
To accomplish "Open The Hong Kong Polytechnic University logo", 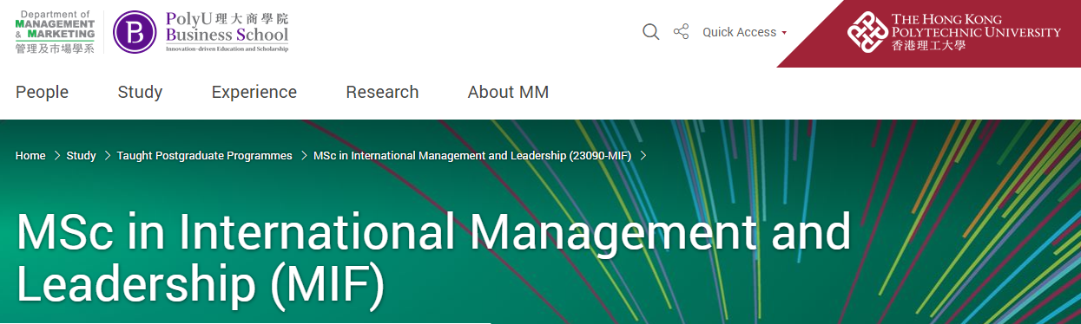I will click(953, 32).
